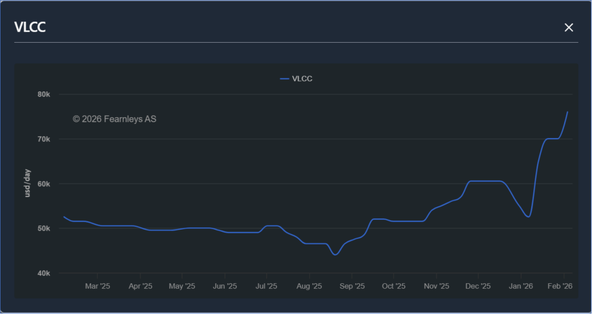Click the Aug '25 axis label
592x314 pixels.
tap(309, 286)
